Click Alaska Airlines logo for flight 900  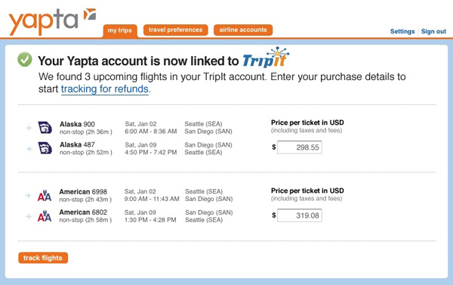pos(45,128)
